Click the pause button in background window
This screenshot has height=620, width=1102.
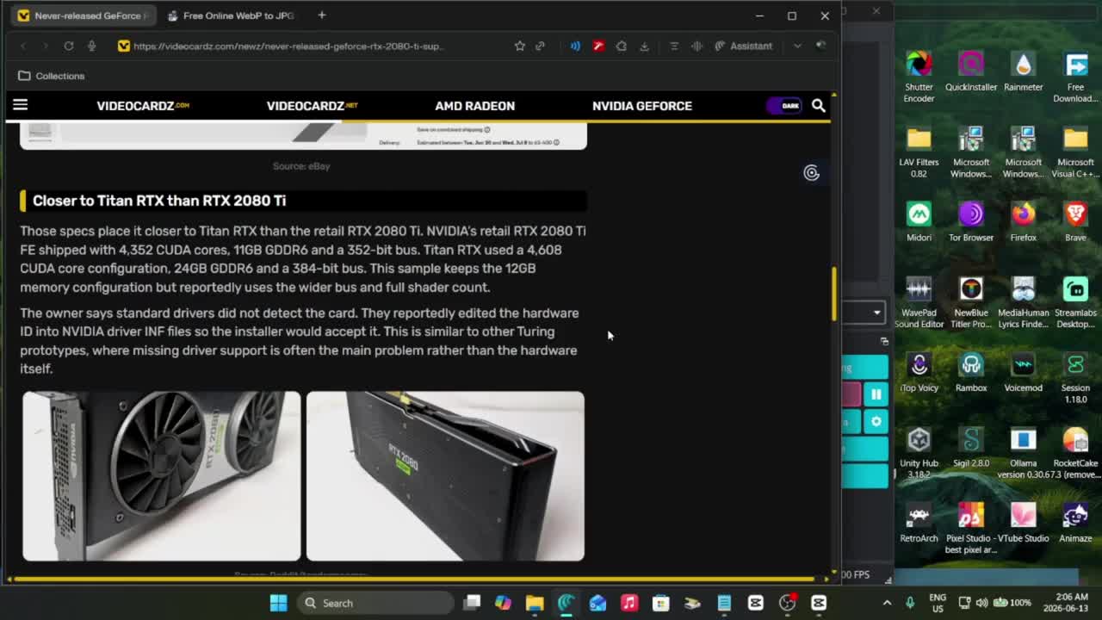pyautogui.click(x=876, y=394)
